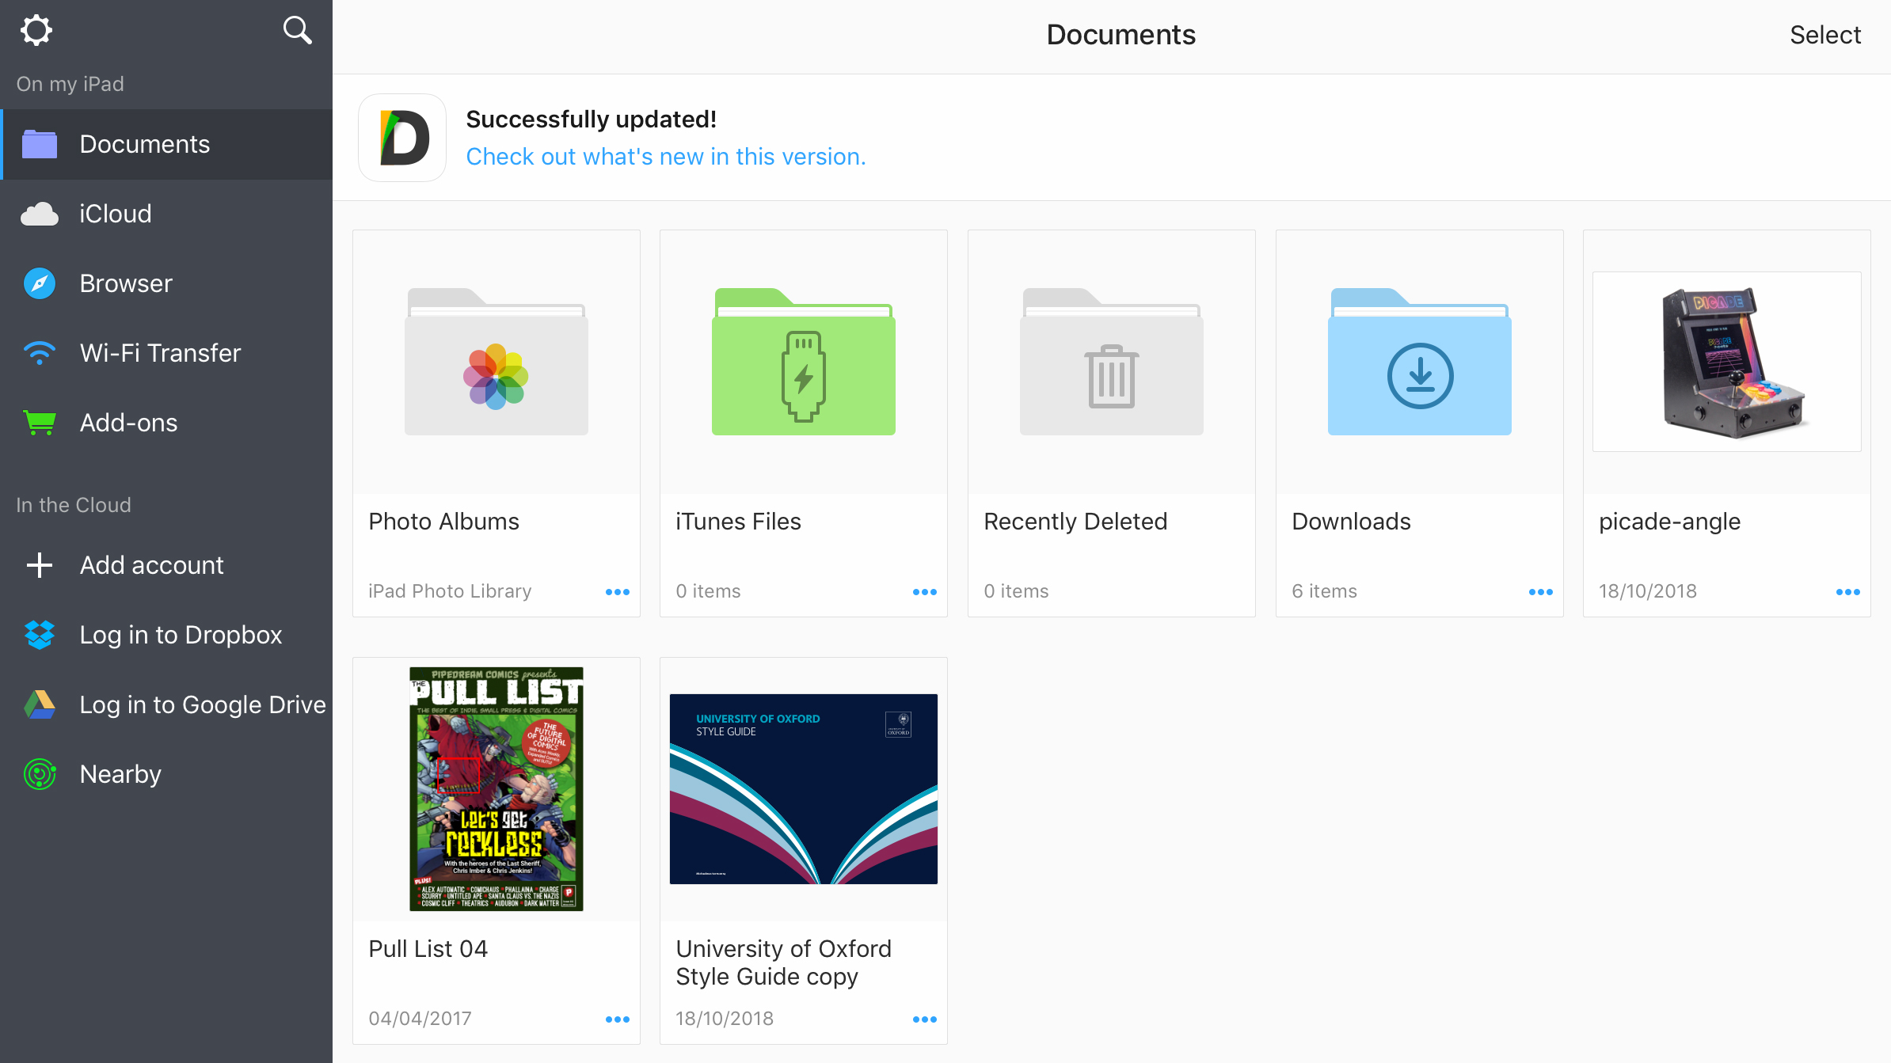Tap the Select button
Image resolution: width=1891 pixels, height=1063 pixels.
coord(1825,35)
